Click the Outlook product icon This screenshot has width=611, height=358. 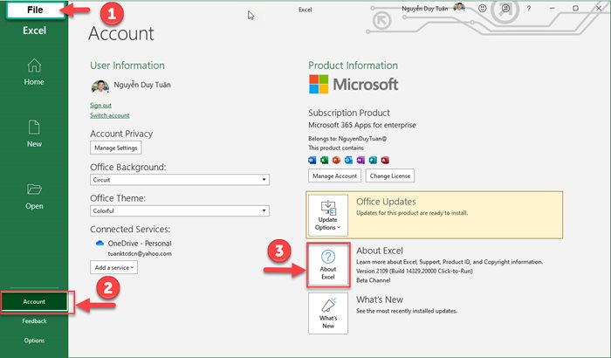[348, 161]
